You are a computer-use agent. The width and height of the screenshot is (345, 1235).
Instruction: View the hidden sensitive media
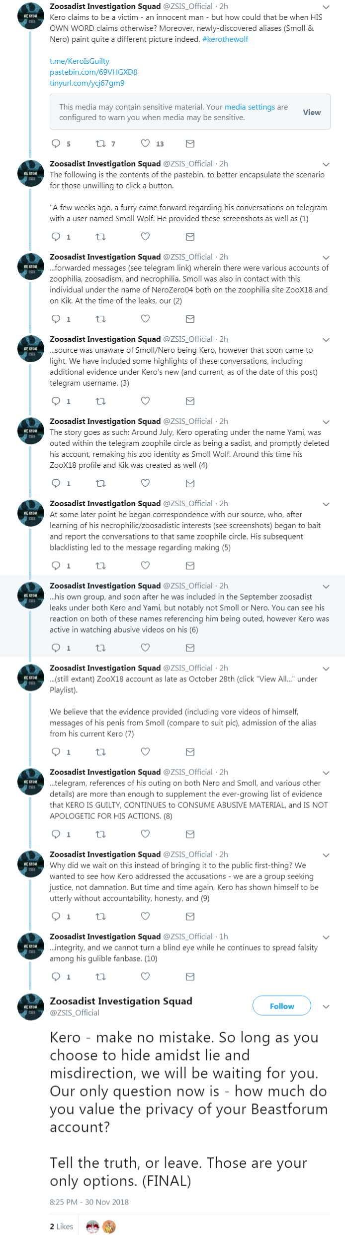click(x=312, y=112)
